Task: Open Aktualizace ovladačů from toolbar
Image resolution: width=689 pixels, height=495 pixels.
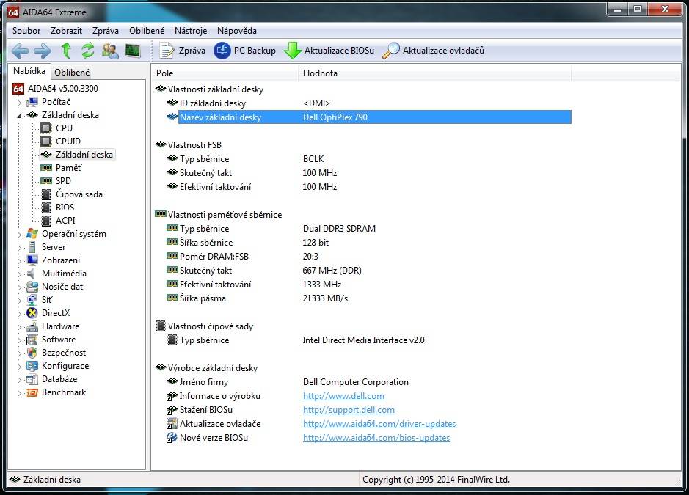Action: pyautogui.click(x=433, y=51)
